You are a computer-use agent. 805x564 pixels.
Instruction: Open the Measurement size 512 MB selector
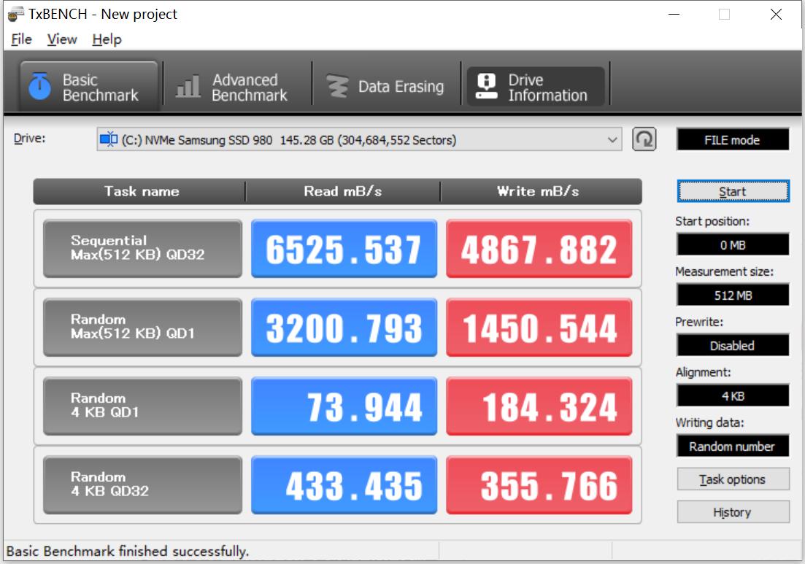[732, 295]
